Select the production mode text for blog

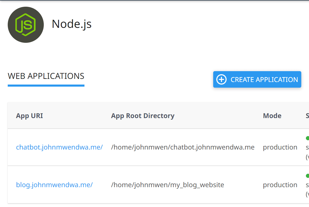[x=280, y=185]
